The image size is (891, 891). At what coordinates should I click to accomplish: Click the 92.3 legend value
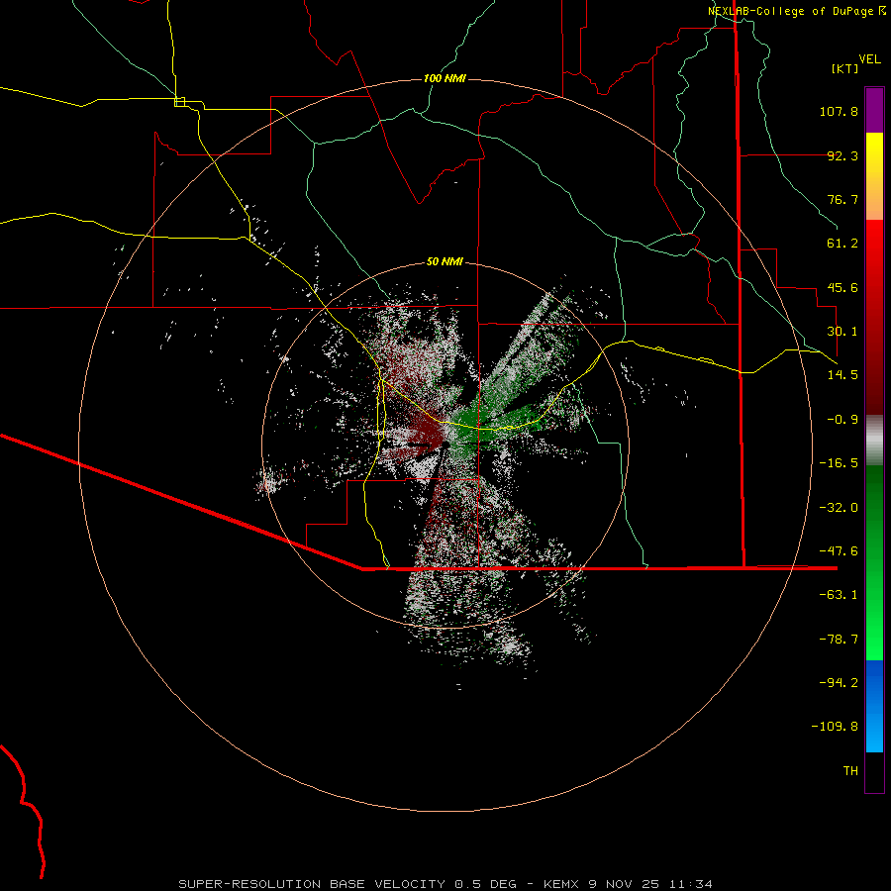[x=842, y=155]
